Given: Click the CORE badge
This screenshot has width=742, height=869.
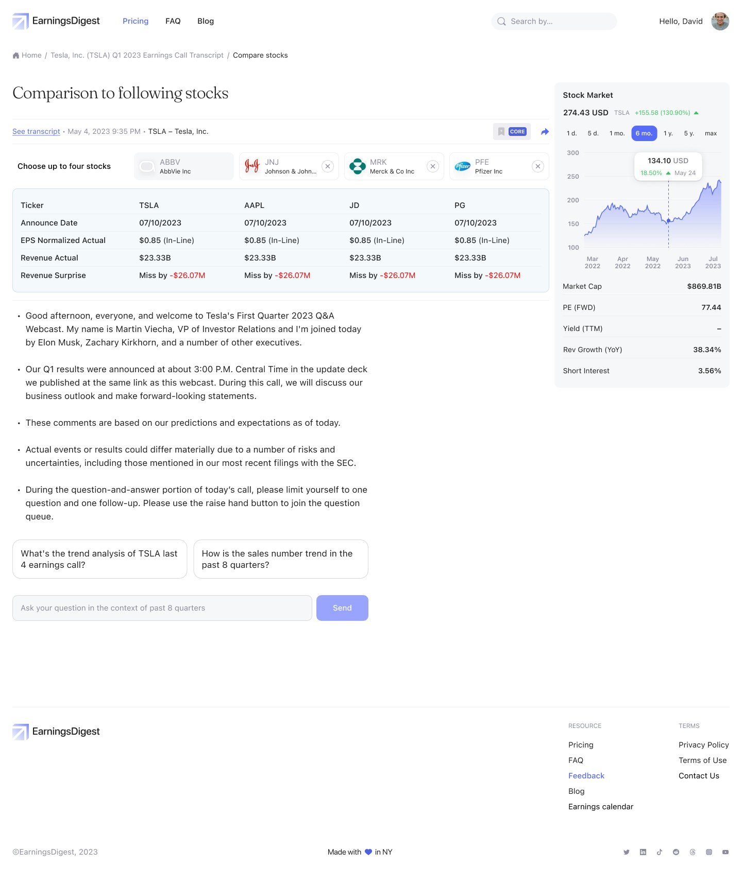Looking at the screenshot, I should [517, 131].
